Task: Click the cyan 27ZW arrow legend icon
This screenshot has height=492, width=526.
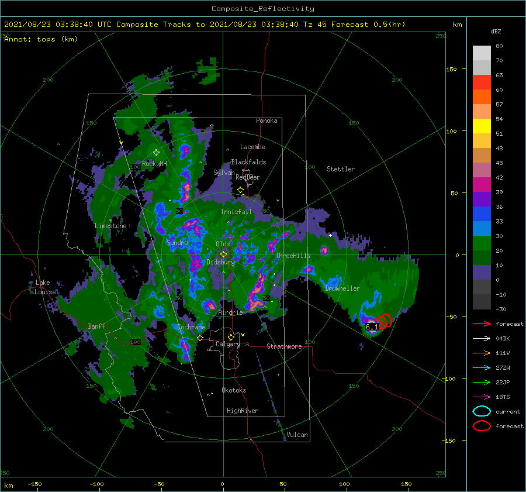Action: click(482, 368)
